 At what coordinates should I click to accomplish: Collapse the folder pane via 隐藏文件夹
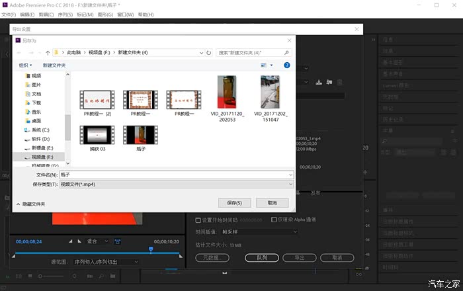(x=30, y=204)
